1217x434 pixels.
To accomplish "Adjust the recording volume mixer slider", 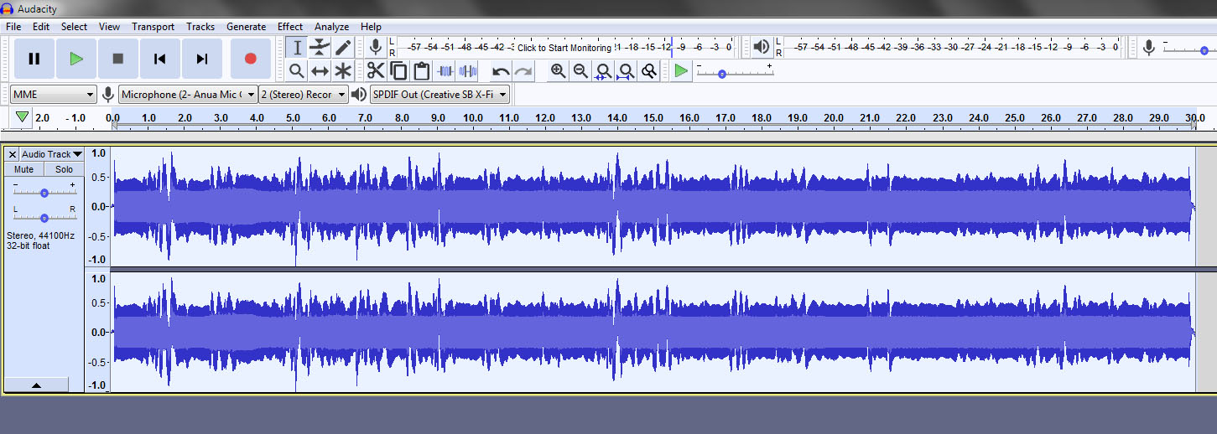I will click(x=1190, y=49).
